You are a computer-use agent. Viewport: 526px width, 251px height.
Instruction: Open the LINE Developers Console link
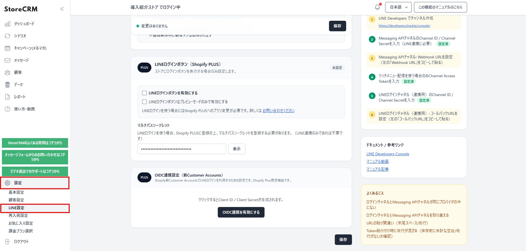[388, 154]
